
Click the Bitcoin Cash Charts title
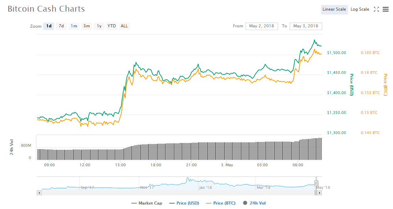[x=46, y=9]
